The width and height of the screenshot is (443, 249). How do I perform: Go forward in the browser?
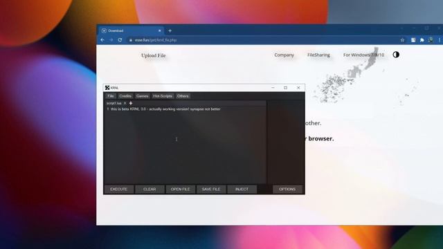point(111,40)
